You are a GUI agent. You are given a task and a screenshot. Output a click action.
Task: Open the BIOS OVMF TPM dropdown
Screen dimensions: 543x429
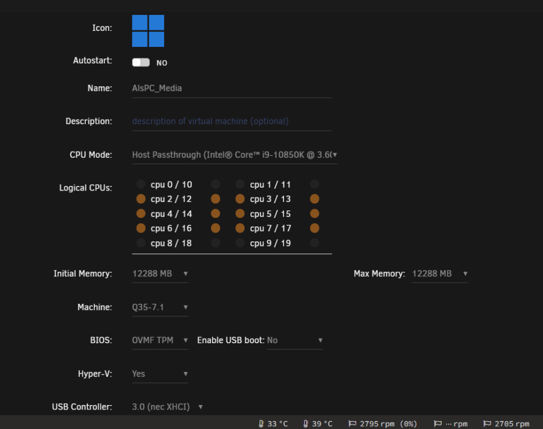[160, 340]
